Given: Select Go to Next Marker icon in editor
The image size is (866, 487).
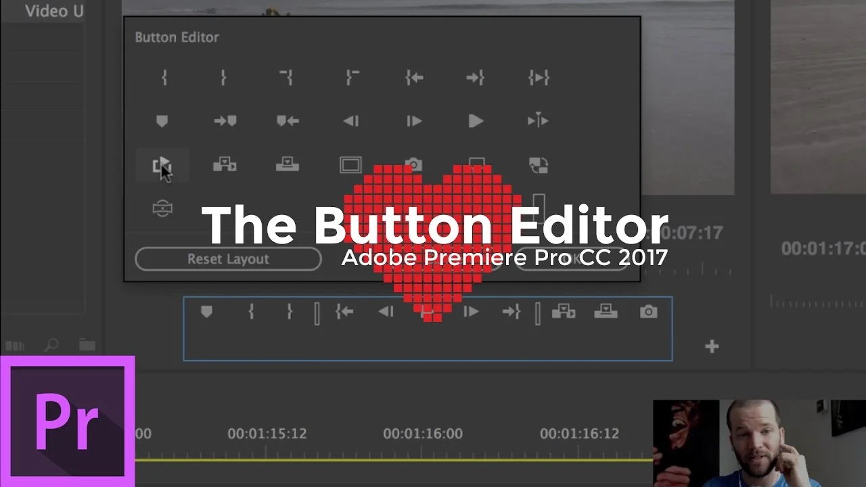Looking at the screenshot, I should pyautogui.click(x=225, y=121).
